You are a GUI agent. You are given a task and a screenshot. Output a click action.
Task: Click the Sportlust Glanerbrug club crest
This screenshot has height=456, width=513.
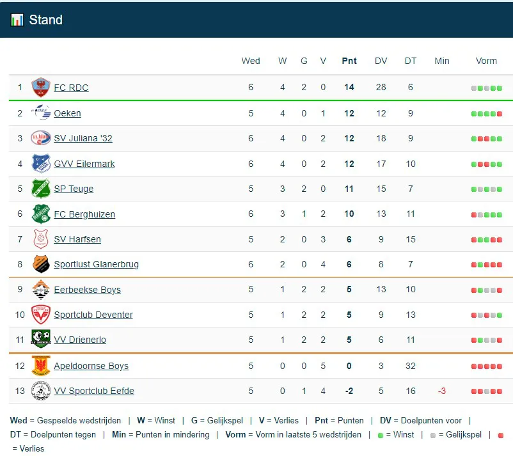click(x=41, y=264)
